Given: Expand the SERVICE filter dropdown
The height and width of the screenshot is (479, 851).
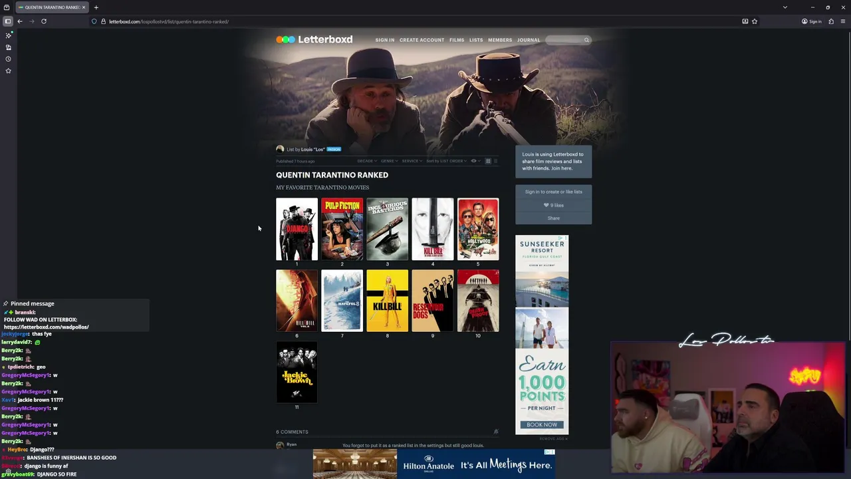Looking at the screenshot, I should tap(412, 161).
